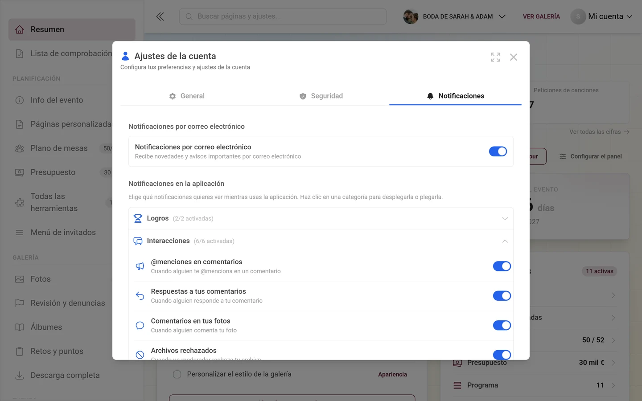Collapse the Interacciones category
This screenshot has width=642, height=401.
pyautogui.click(x=321, y=241)
